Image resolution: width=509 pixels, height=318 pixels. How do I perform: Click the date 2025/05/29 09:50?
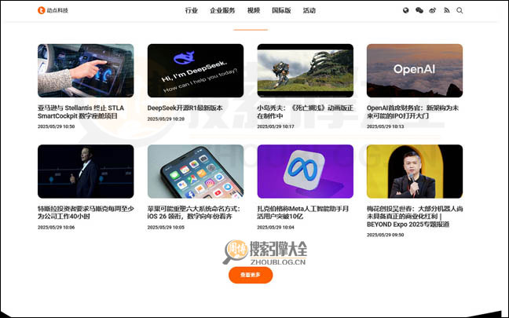pyautogui.click(x=386, y=235)
